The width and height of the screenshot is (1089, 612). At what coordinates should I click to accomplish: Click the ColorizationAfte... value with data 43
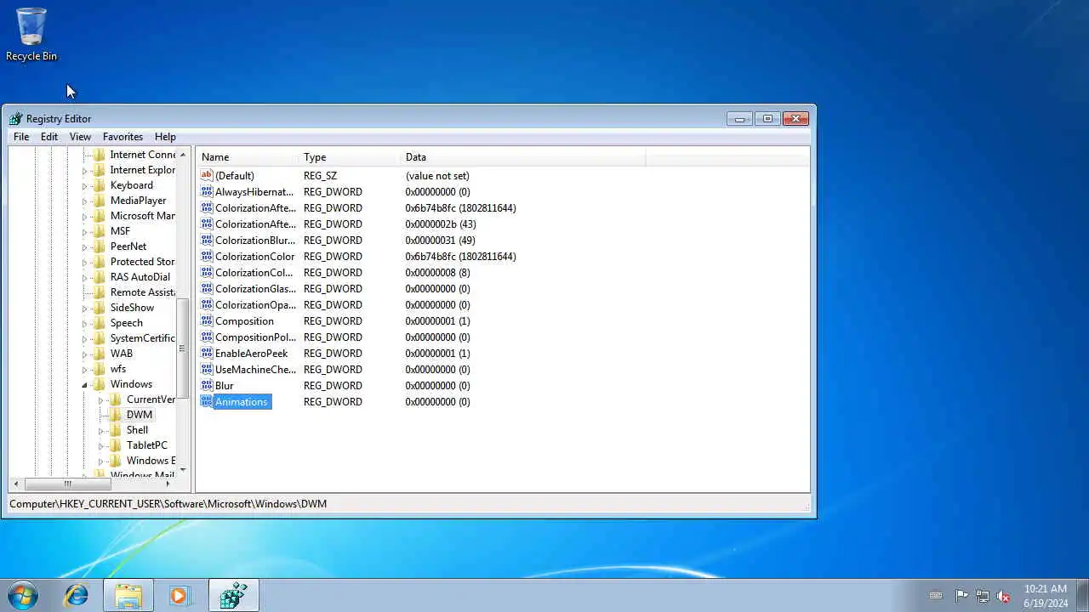[x=255, y=224]
